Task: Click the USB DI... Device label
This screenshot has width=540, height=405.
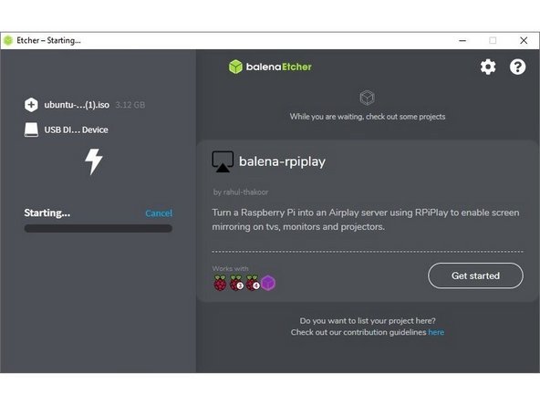Action: point(76,130)
